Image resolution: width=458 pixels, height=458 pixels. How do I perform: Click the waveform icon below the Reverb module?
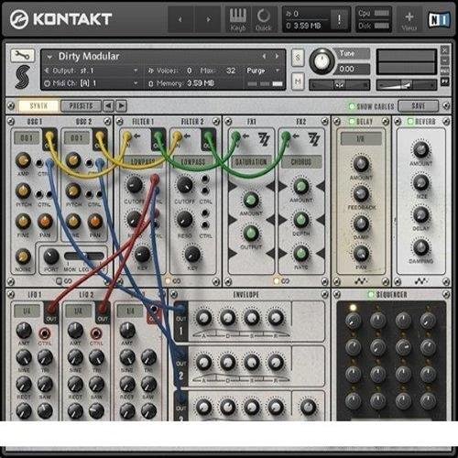click(421, 281)
